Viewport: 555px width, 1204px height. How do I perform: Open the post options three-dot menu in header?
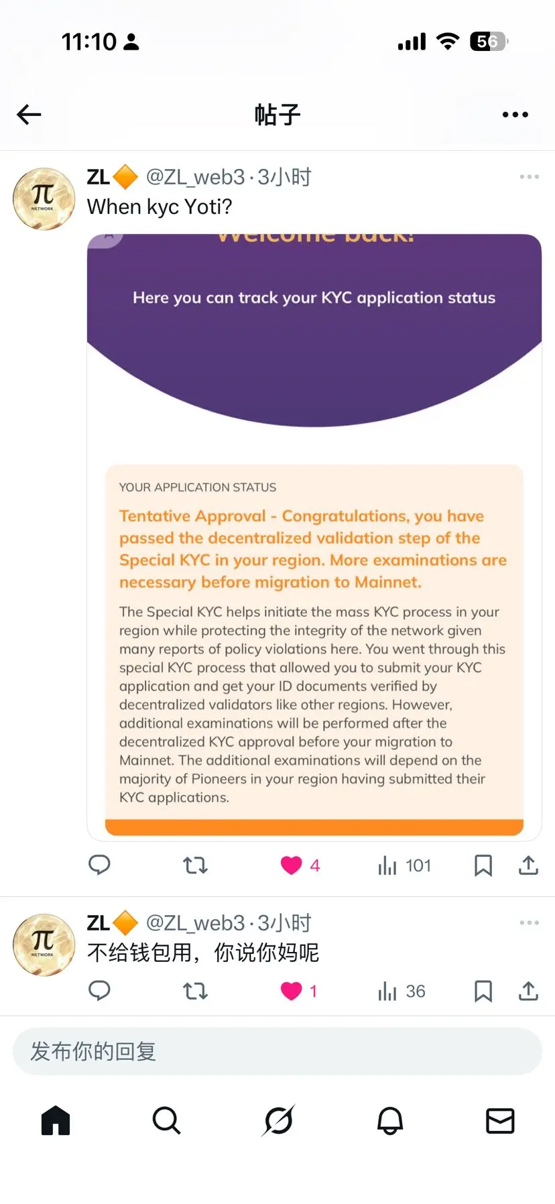515,115
